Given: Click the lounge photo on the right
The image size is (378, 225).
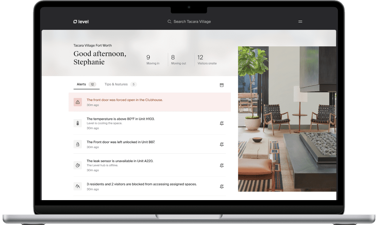Looking at the screenshot, I should (287, 119).
